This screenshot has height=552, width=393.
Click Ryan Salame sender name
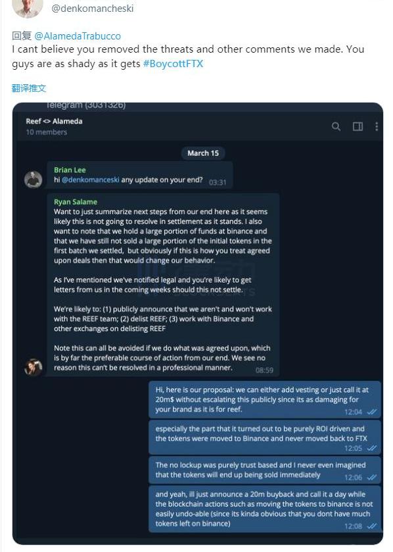coord(76,202)
